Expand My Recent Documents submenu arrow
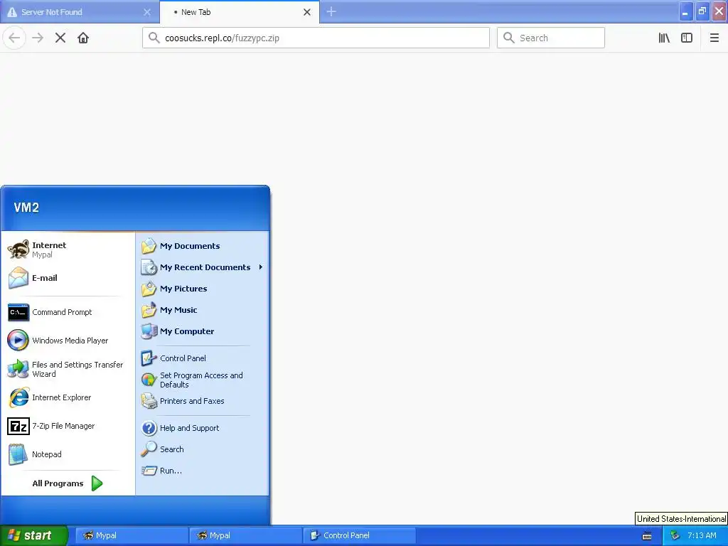The width and height of the screenshot is (728, 546). pyautogui.click(x=261, y=267)
